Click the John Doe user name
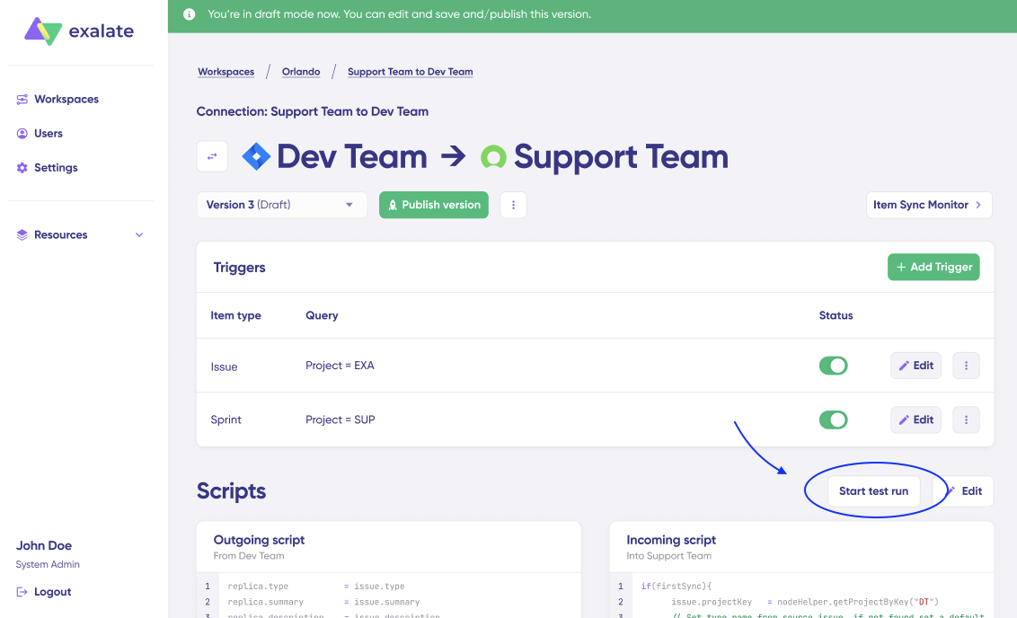The width and height of the screenshot is (1017, 618). pyautogui.click(x=43, y=546)
